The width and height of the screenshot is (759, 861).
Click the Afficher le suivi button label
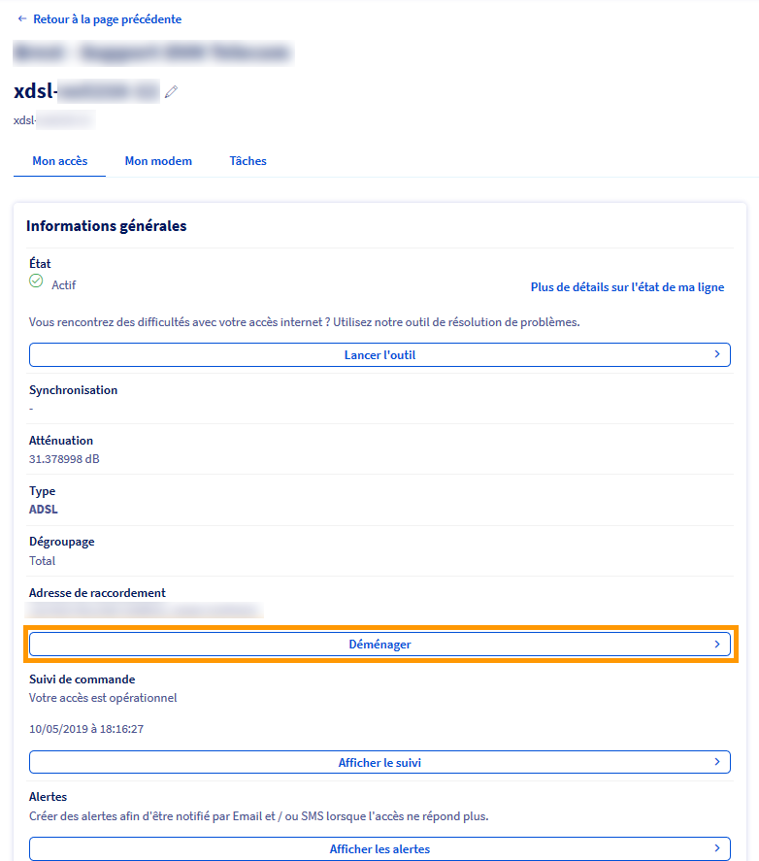point(379,763)
